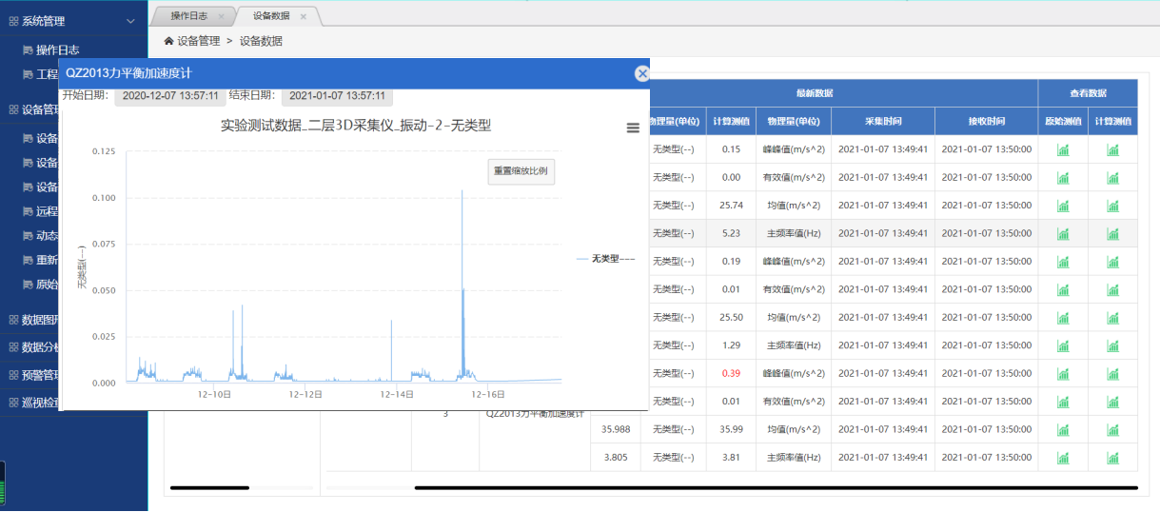Open raw value chart for 3.81 主频率值 row
The width and height of the screenshot is (1160, 512).
coord(1063,458)
